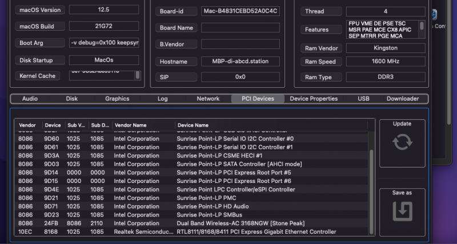Sort by Vendor Name column header
The height and width of the screenshot is (244, 457).
click(x=143, y=125)
